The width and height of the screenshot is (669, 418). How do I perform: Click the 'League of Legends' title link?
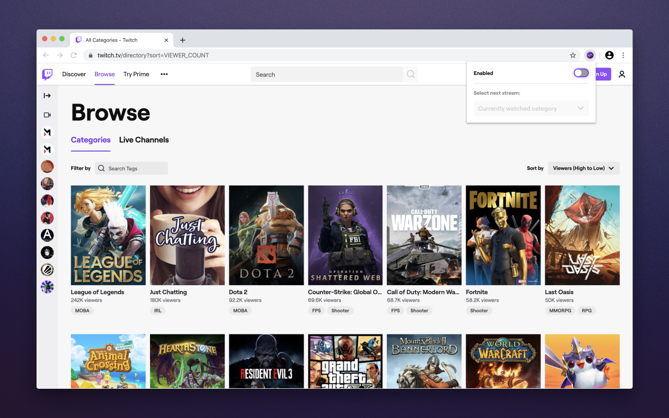tap(97, 292)
